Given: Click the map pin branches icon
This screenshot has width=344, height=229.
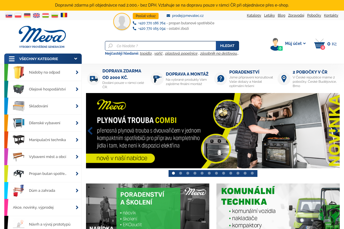Looking at the screenshot, I should [284, 79].
